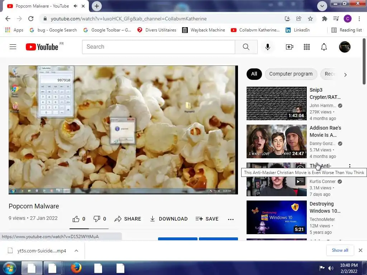
Task: Open the Reading list
Action: pos(347,30)
